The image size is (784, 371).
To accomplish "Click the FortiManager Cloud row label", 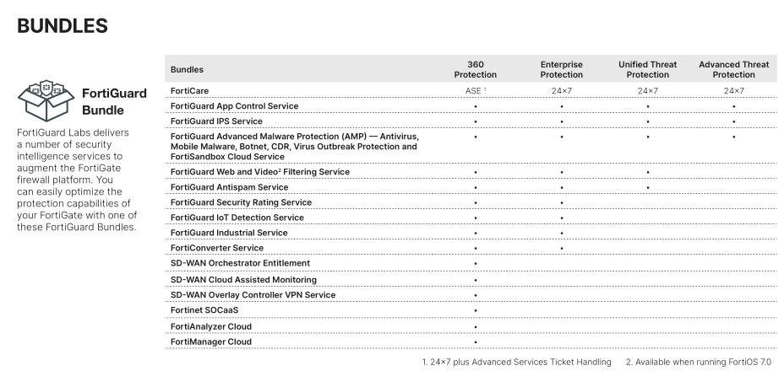I will pyautogui.click(x=210, y=341).
